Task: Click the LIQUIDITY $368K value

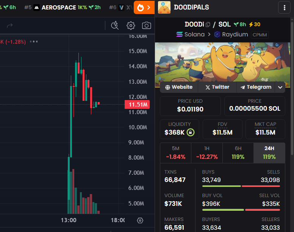Action: tap(174, 132)
